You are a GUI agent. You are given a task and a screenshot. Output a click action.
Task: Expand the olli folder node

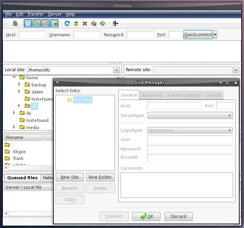coord(19,106)
